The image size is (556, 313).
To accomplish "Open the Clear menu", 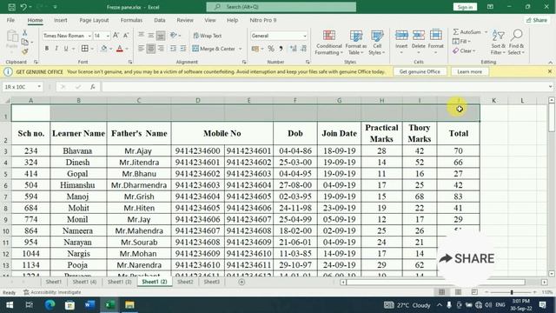I will click(x=464, y=51).
